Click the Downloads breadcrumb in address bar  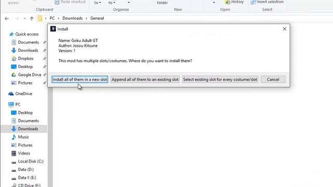(72, 18)
